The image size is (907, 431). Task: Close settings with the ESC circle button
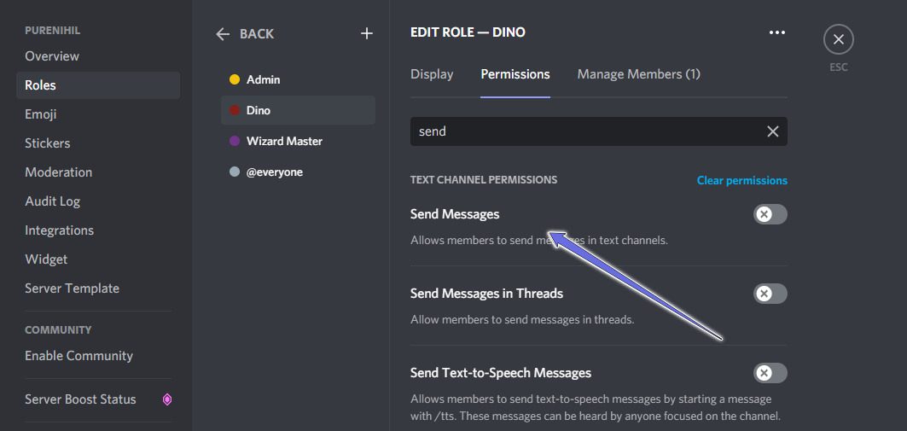[x=838, y=39]
